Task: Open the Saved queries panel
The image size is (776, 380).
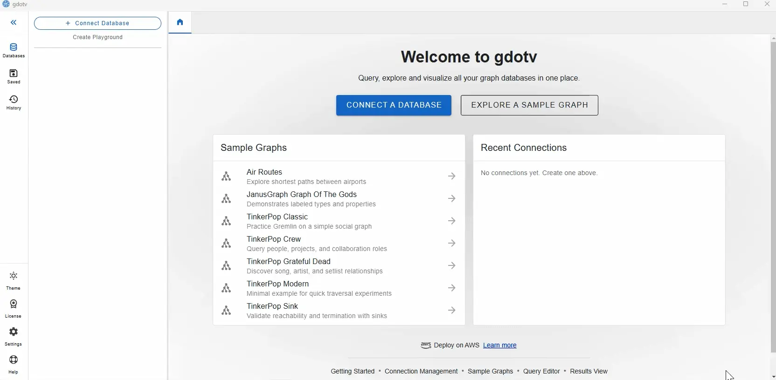Action: click(14, 76)
